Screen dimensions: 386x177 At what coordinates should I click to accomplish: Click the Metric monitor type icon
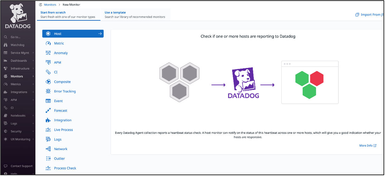48,43
